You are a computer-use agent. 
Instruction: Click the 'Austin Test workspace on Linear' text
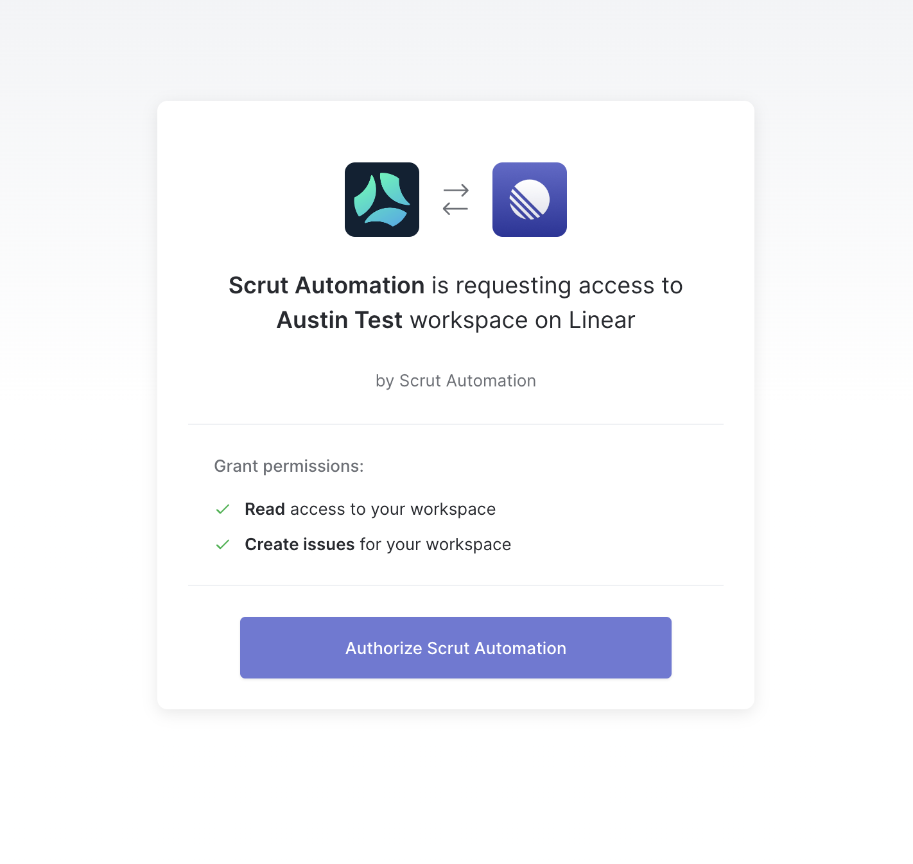tap(456, 320)
